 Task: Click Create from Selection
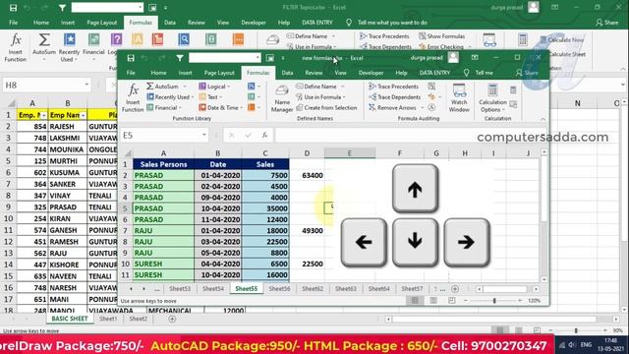(x=326, y=107)
